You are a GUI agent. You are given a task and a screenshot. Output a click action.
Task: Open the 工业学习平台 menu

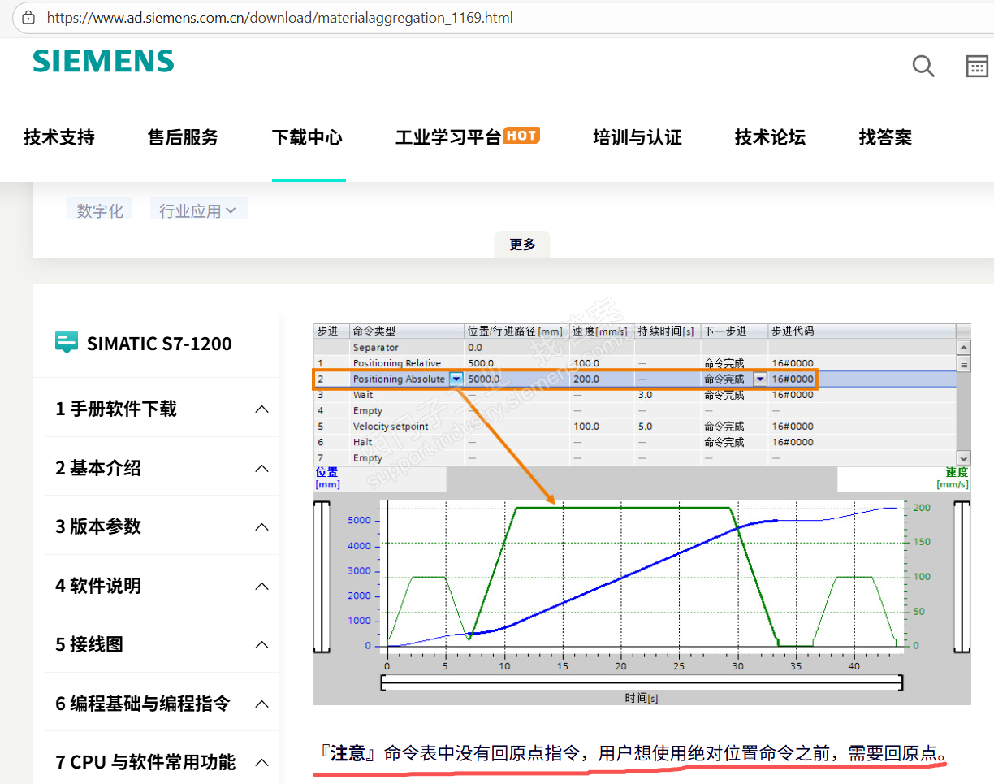tap(448, 137)
